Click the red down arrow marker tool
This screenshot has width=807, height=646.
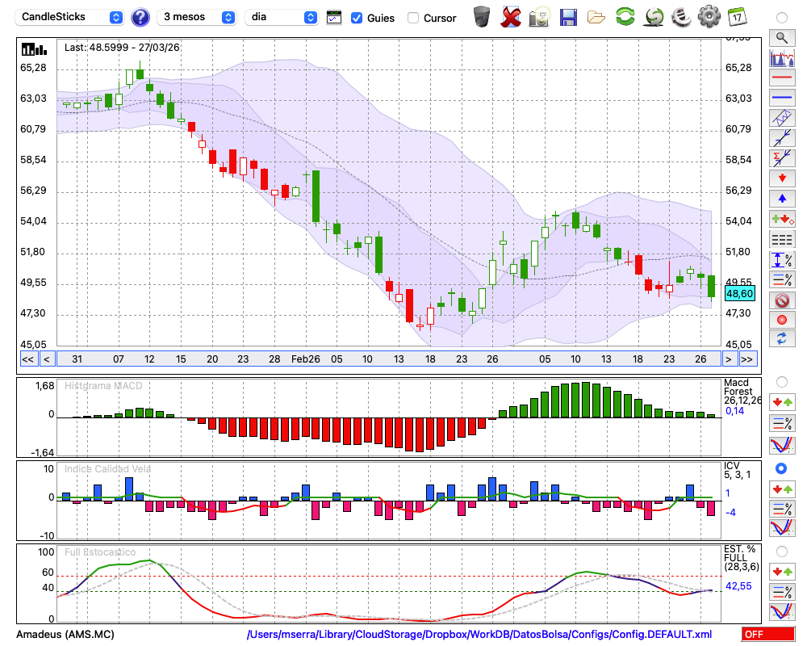782,178
